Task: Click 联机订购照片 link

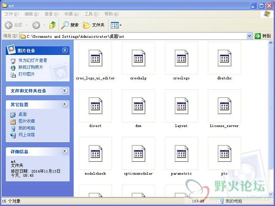Action: pyautogui.click(x=31, y=67)
